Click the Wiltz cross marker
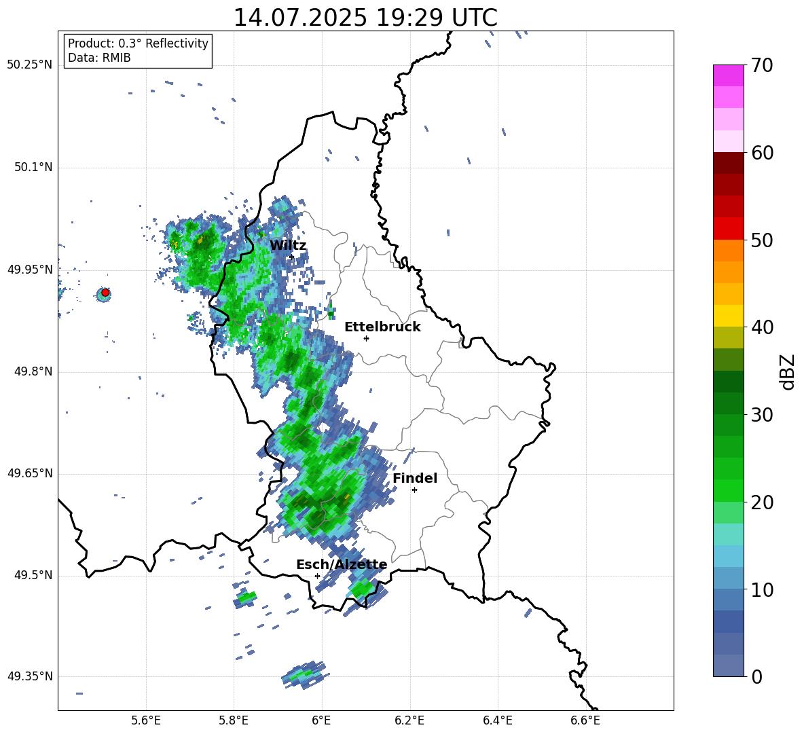The image size is (804, 734). pyautogui.click(x=292, y=257)
